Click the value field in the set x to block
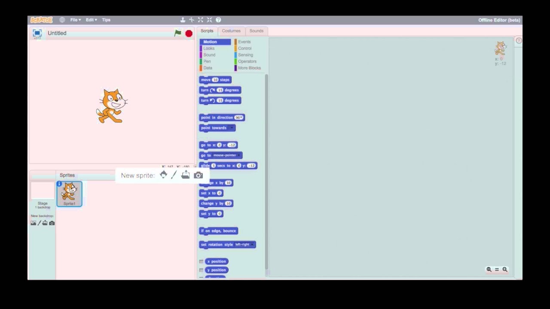 (219, 193)
